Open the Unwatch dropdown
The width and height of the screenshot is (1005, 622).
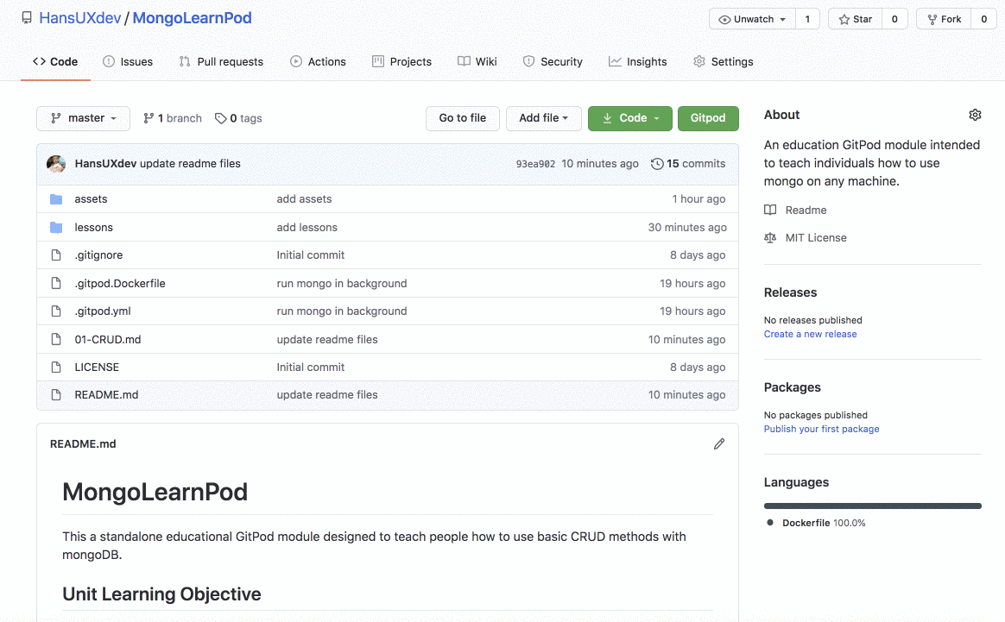[x=753, y=19]
